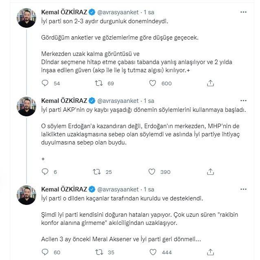Open Kemal ÖZKİRAZ profile from first tweet name
This screenshot has height=260, width=260.
[x=64, y=12]
